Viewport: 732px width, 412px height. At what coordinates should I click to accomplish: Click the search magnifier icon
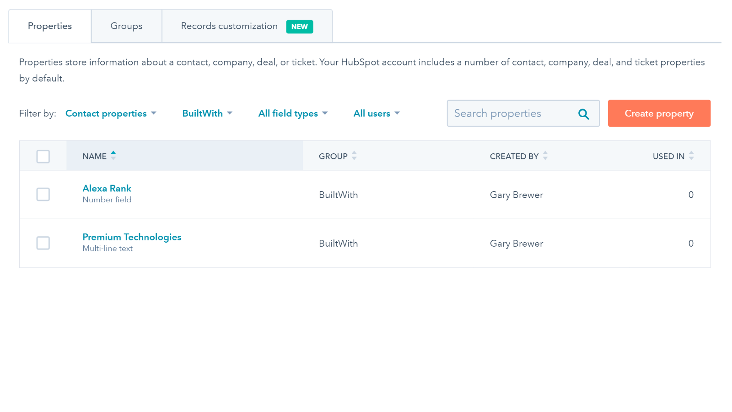click(x=583, y=113)
